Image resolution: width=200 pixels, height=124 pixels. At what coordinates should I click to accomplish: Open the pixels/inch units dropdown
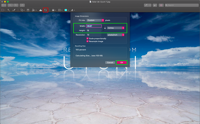click(115, 35)
